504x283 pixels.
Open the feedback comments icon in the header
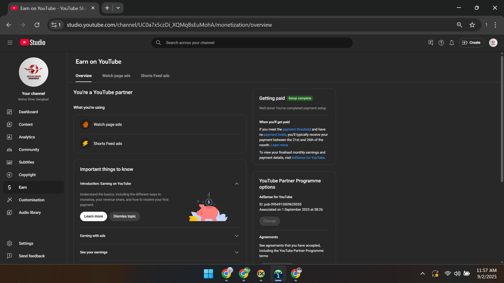click(431, 42)
